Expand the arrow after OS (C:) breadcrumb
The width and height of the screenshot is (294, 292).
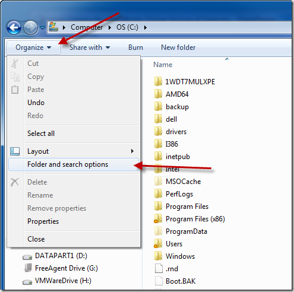146,27
